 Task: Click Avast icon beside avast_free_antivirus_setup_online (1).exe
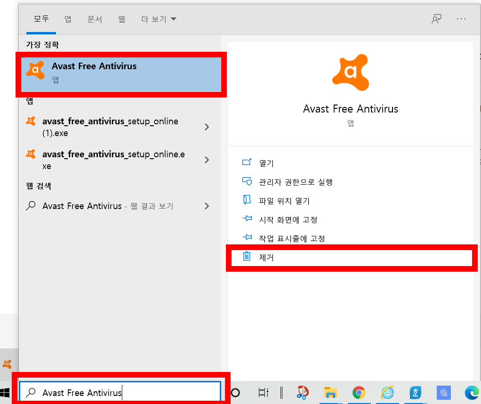point(31,121)
